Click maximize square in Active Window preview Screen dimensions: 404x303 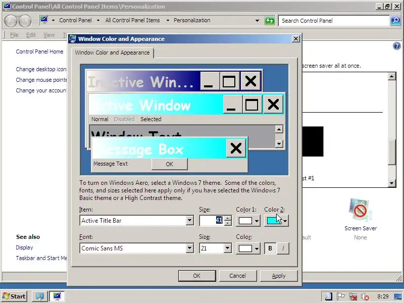(251, 105)
